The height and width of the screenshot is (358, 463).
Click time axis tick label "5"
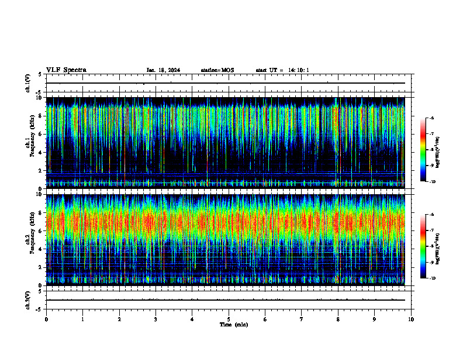229,319
